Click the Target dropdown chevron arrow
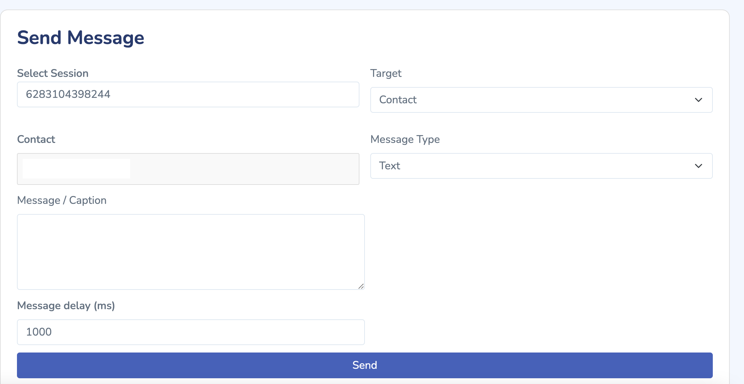 pos(698,100)
